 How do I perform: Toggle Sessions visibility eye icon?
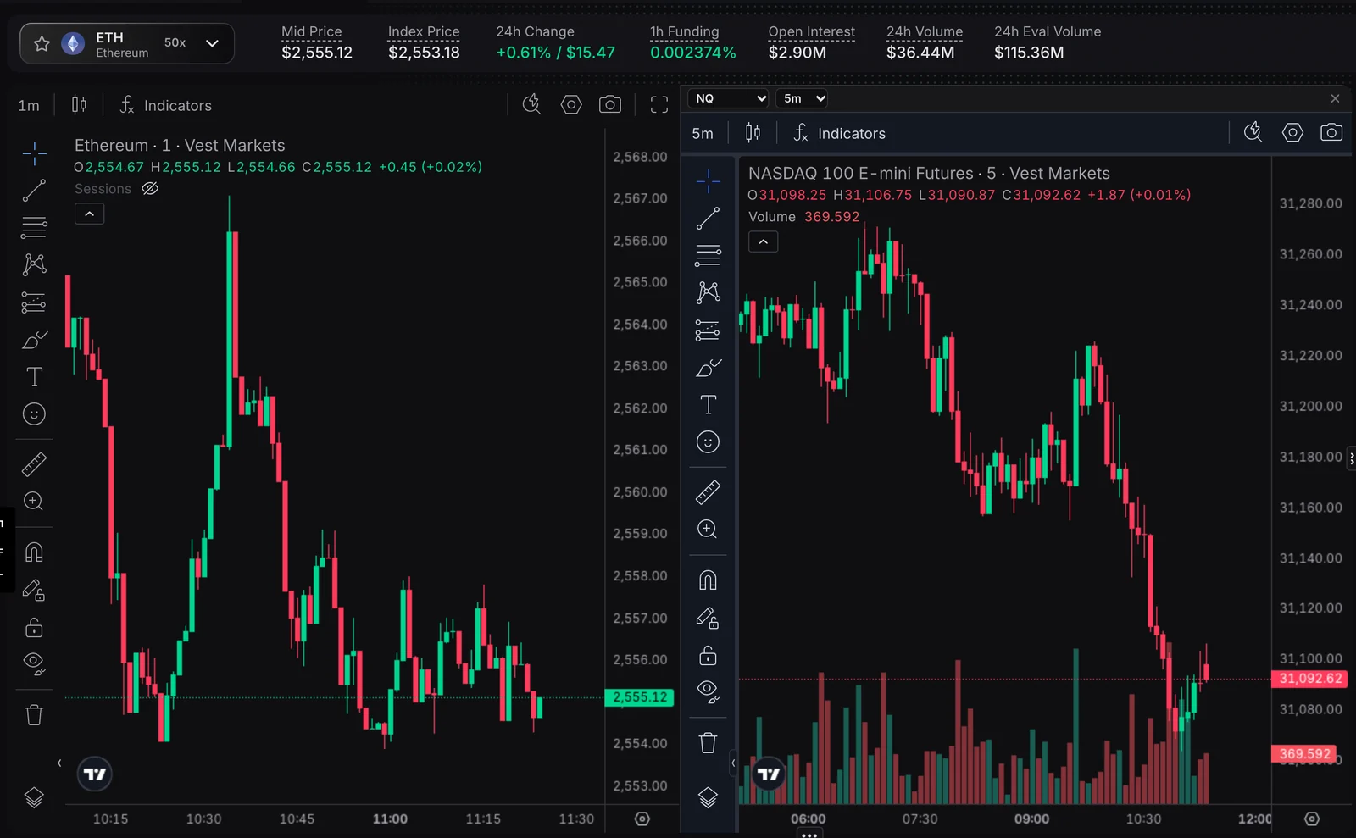click(150, 188)
